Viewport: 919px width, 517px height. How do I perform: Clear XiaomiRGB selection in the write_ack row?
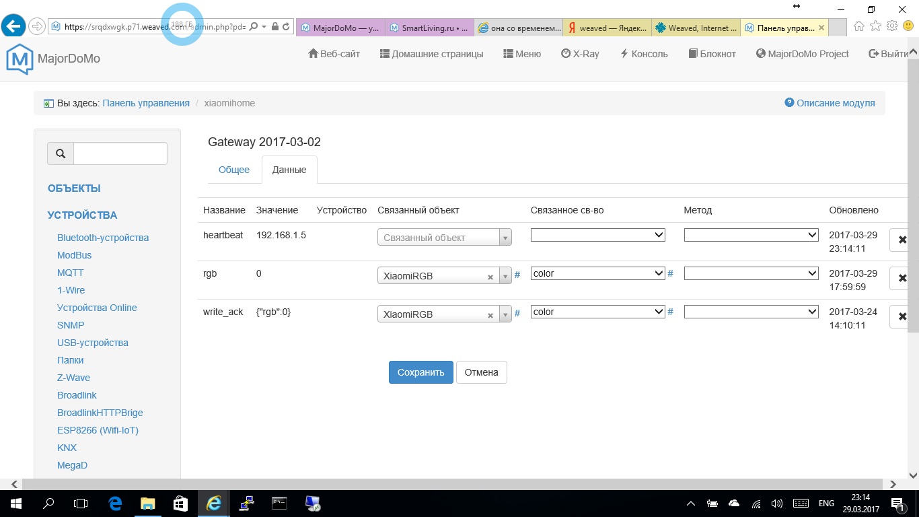click(x=490, y=315)
